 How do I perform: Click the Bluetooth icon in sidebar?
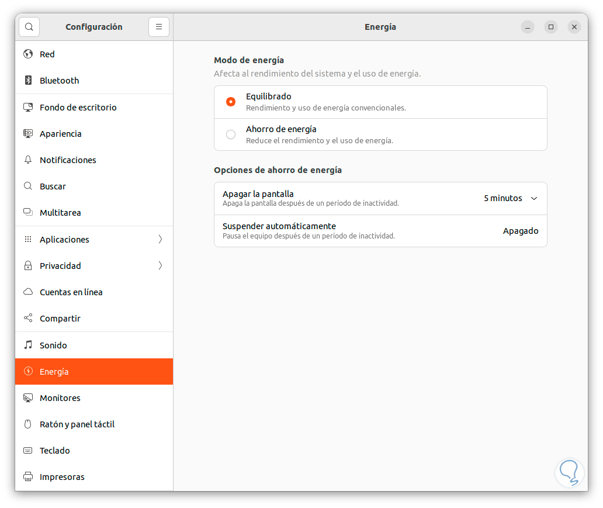[x=28, y=81]
